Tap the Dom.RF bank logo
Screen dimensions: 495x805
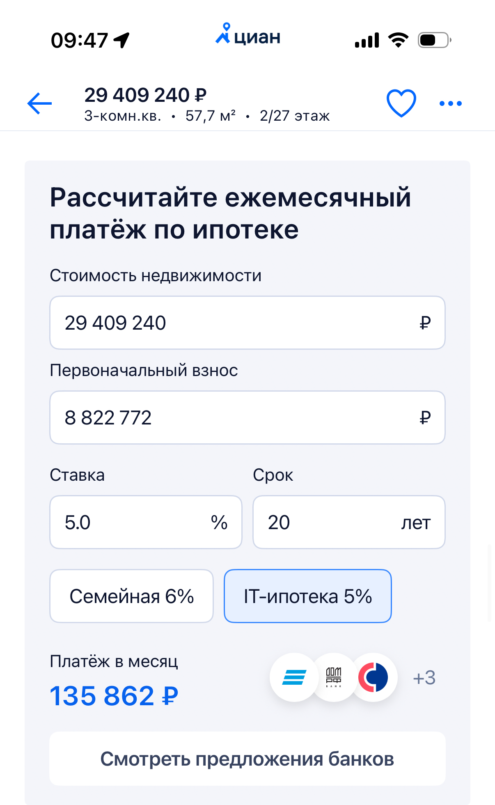click(x=333, y=677)
